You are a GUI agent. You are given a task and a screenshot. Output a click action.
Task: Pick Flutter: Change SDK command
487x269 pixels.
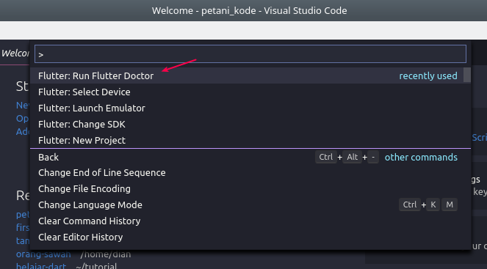click(250, 124)
